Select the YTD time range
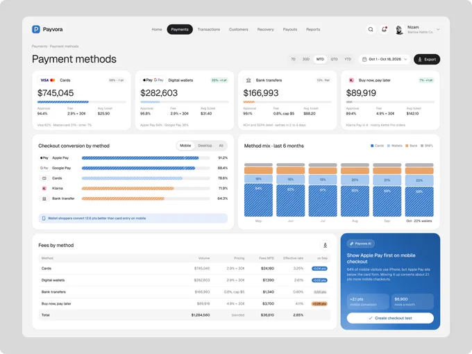 (348, 59)
